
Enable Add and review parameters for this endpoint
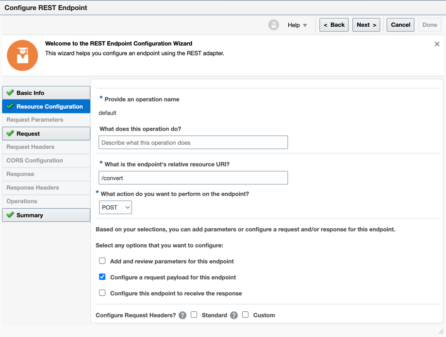pos(102,261)
